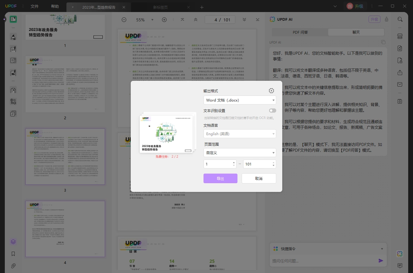Select the Crop Pages tool
This screenshot has width=413, height=273.
(13, 102)
